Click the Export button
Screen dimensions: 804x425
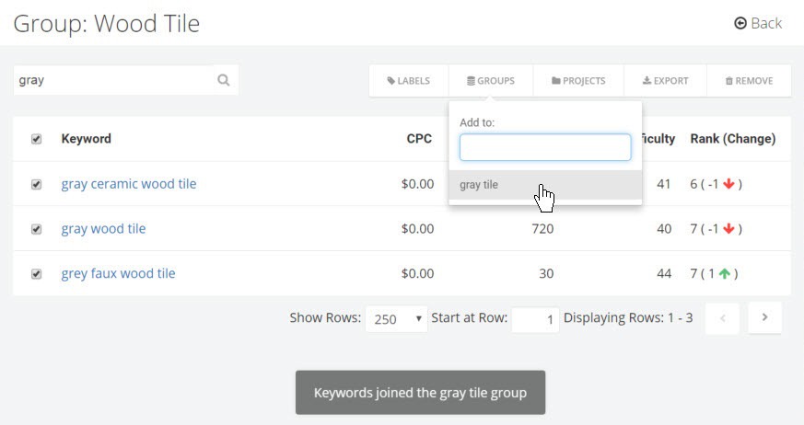(x=665, y=80)
